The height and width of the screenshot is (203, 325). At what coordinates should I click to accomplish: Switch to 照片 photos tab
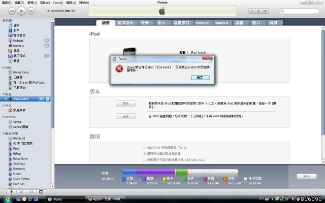pos(256,23)
